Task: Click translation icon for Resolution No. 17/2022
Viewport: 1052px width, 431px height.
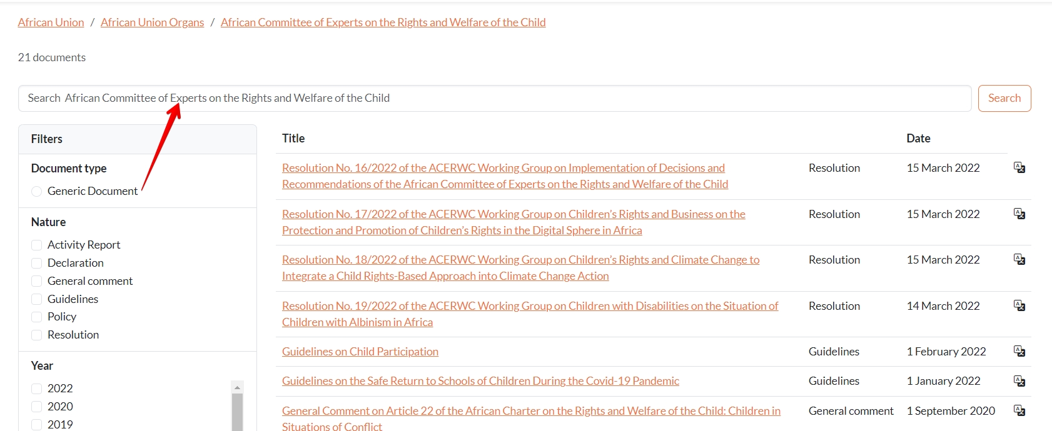Action: pyautogui.click(x=1019, y=214)
